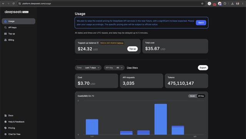Open the Usage page in sidebar

point(18,21)
